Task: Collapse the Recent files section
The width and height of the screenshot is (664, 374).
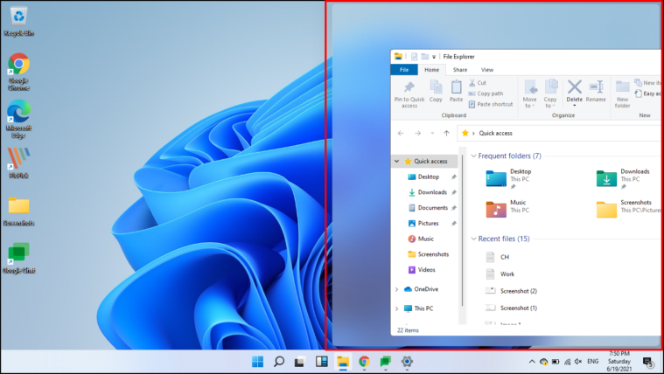Action: 474,239
